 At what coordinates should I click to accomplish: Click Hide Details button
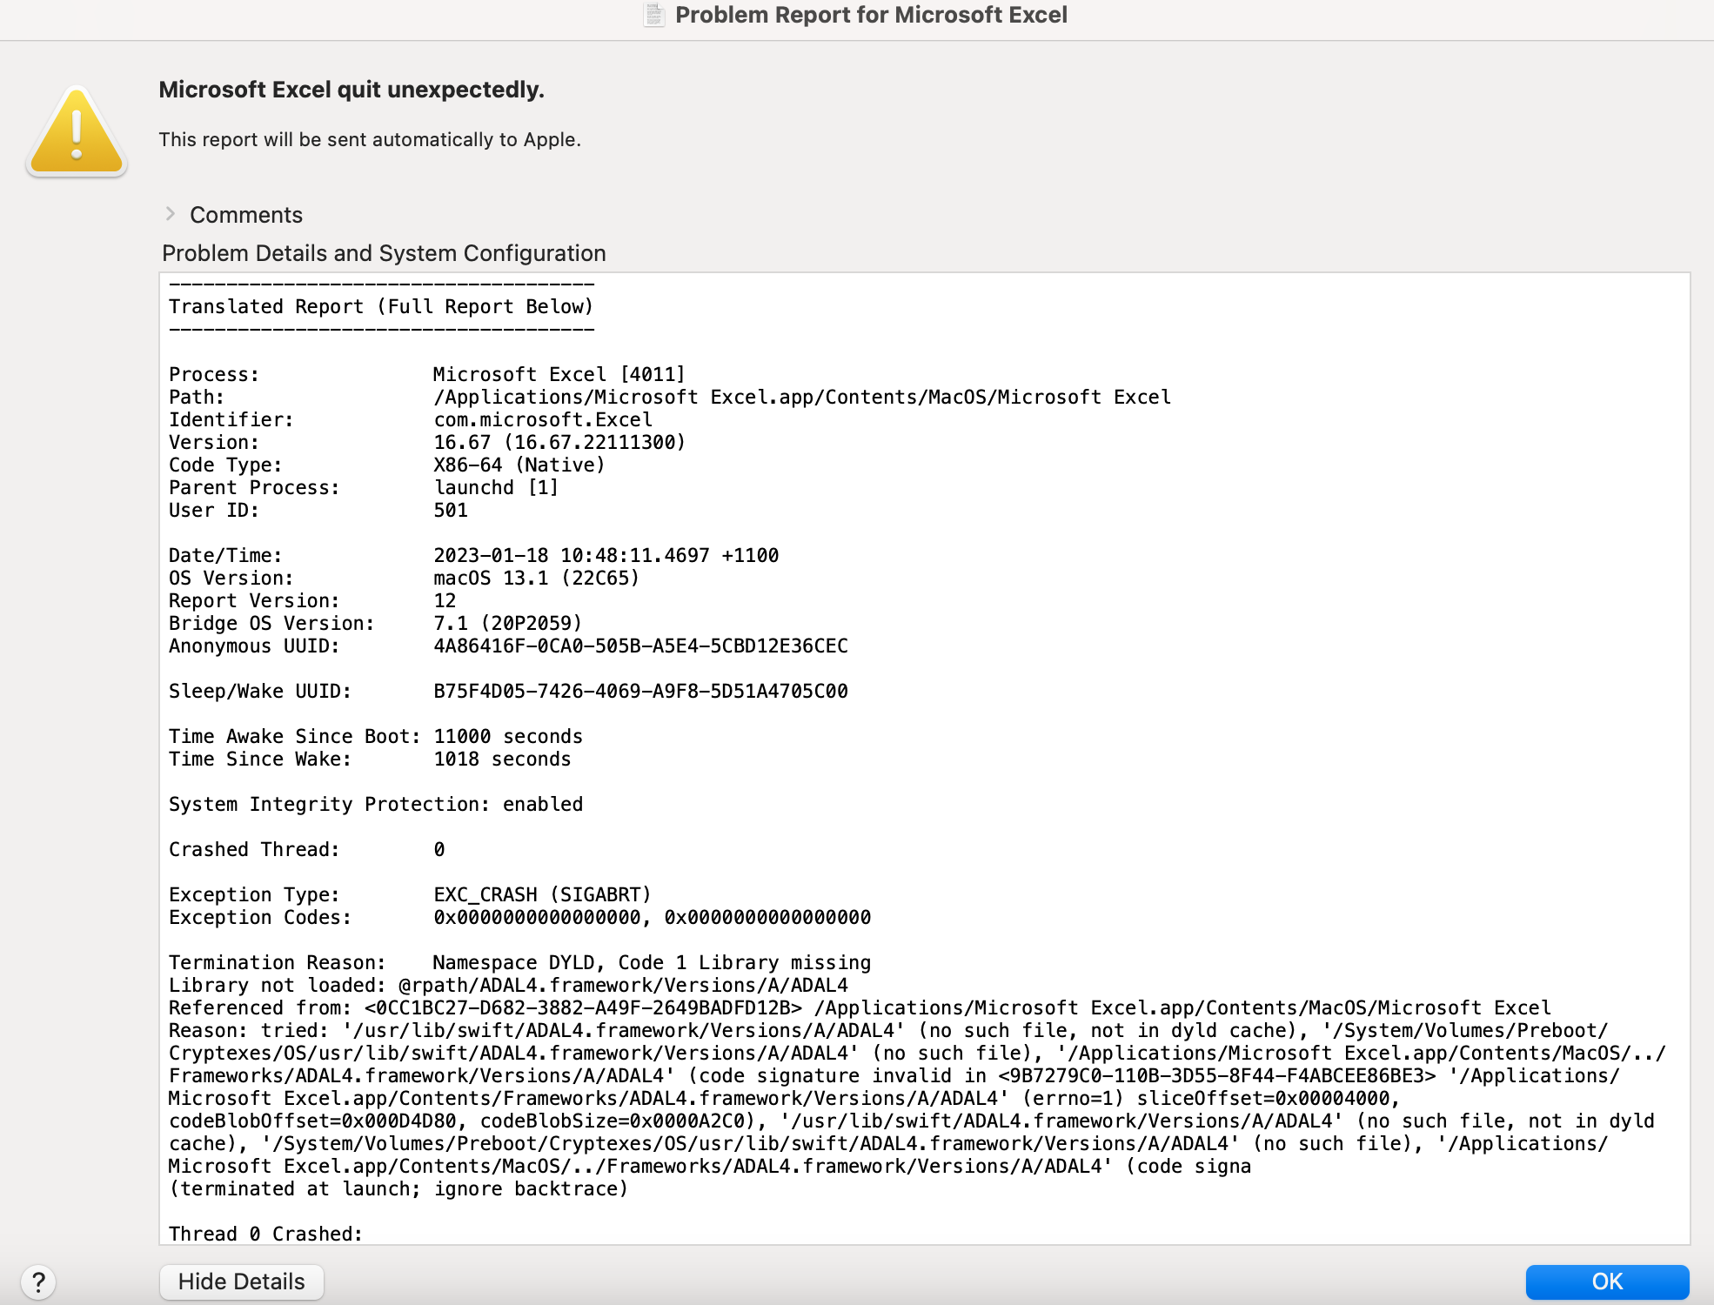pos(242,1282)
